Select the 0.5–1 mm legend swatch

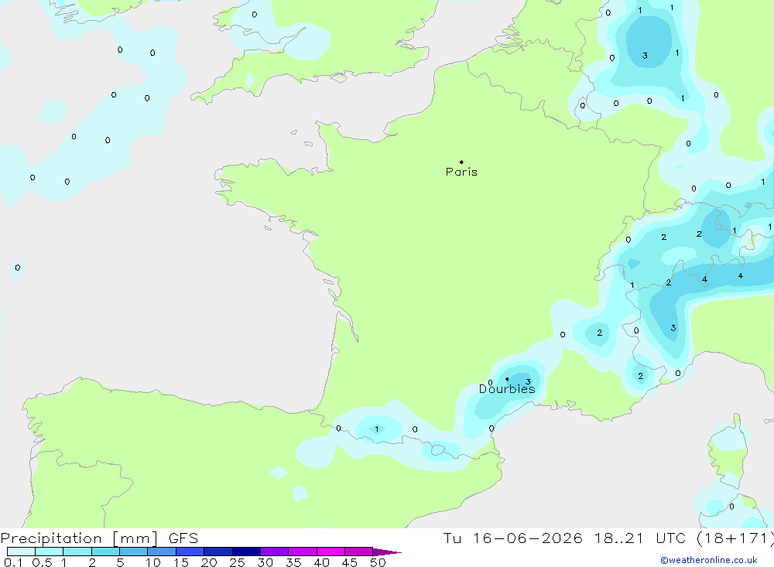click(50, 552)
